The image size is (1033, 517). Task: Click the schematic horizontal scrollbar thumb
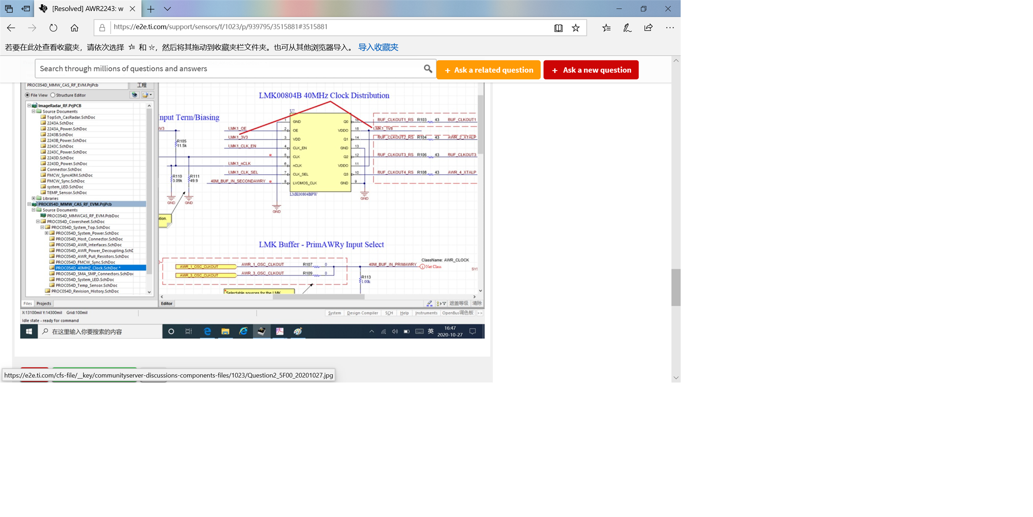(318, 297)
